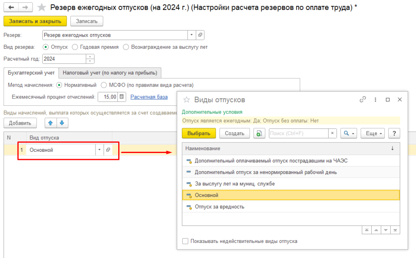Choose МСФО accrual method radio option
416x258 pixels.
tap(104, 85)
